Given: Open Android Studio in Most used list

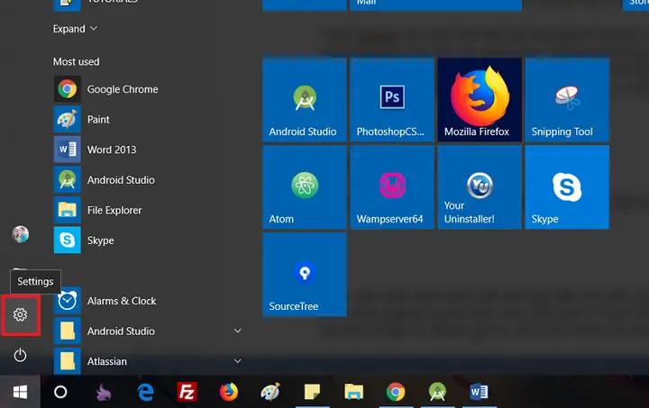Looking at the screenshot, I should [x=105, y=180].
